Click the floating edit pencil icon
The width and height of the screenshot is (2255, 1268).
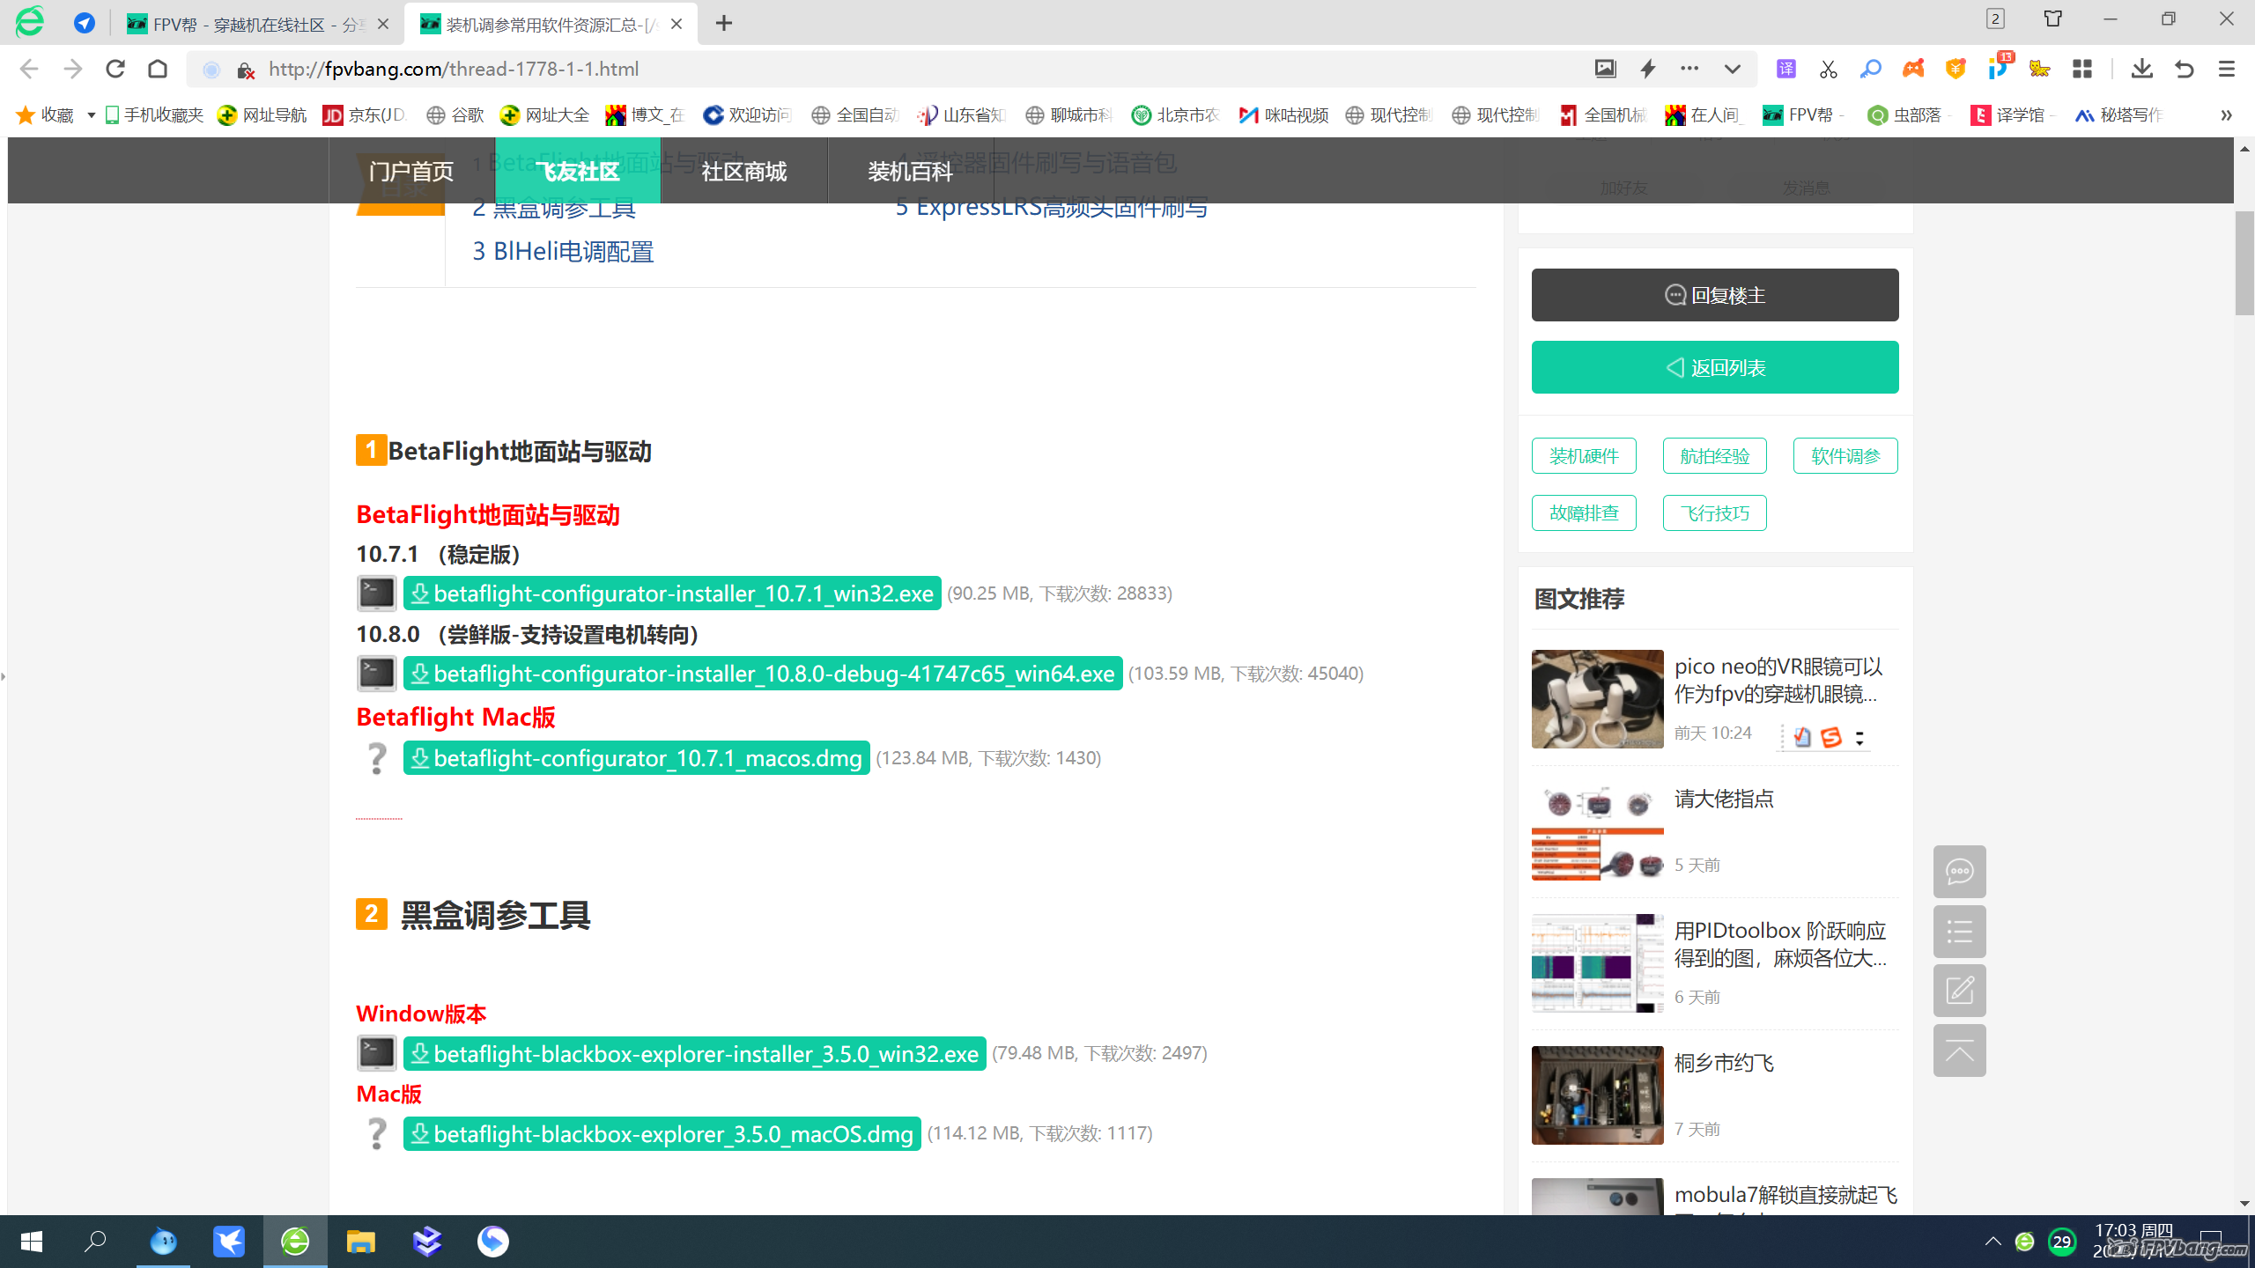1959,991
